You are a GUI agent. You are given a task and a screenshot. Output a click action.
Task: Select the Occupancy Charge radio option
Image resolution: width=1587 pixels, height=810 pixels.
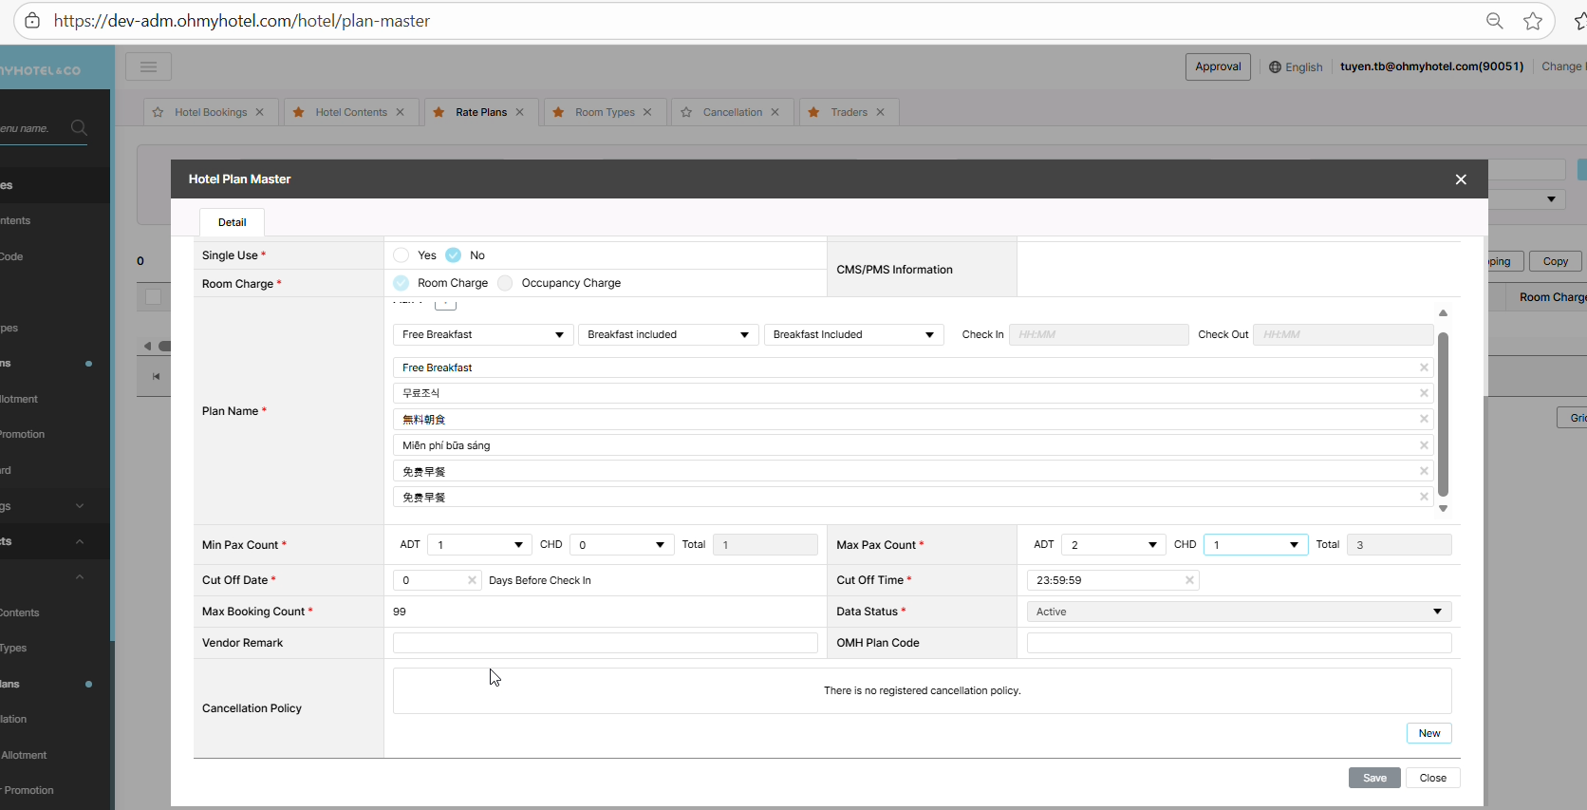point(506,283)
